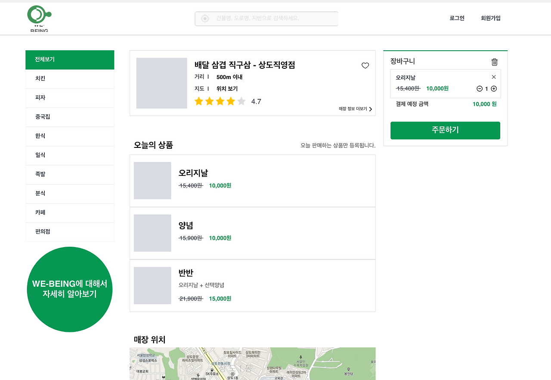The width and height of the screenshot is (551, 380).
Task: Tap the heart icon to favorite the store
Action: [365, 65]
